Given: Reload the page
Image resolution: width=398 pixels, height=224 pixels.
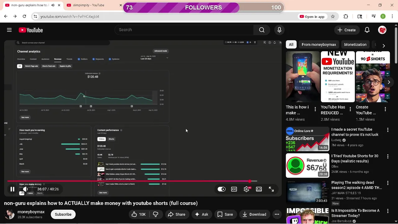Looking at the screenshot, I should click(24, 16).
